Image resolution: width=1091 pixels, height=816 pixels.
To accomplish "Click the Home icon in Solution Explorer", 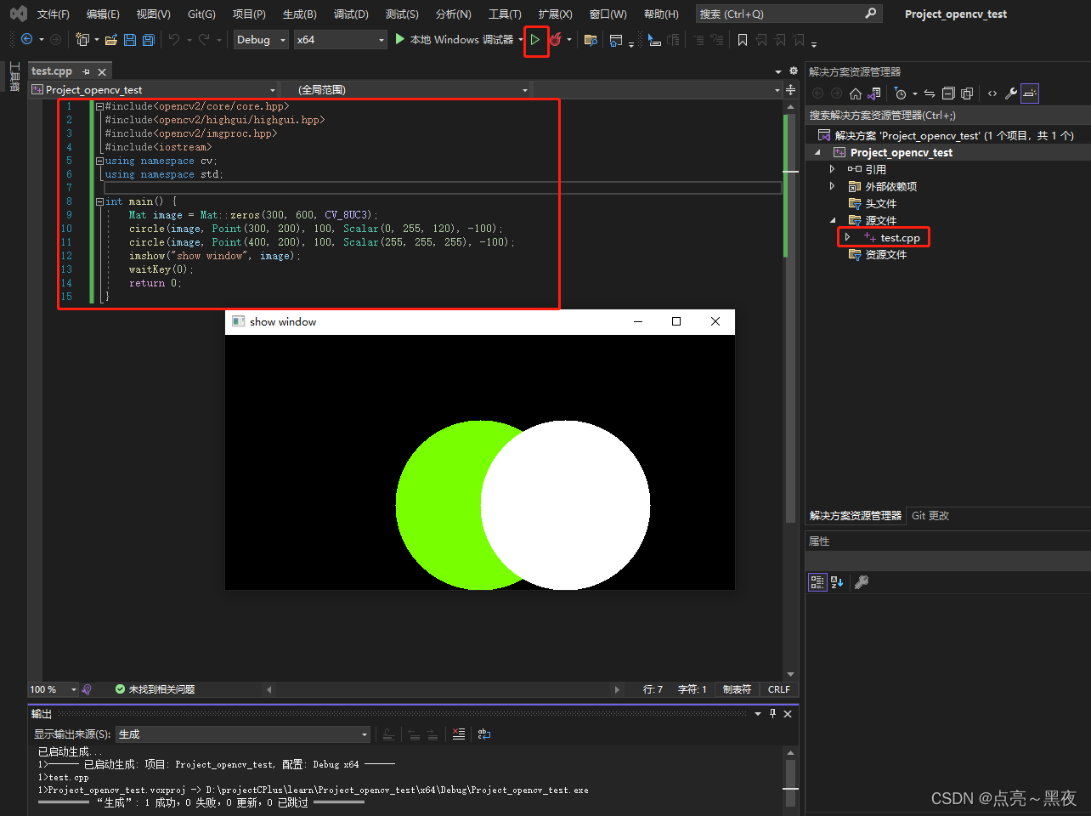I will click(856, 93).
